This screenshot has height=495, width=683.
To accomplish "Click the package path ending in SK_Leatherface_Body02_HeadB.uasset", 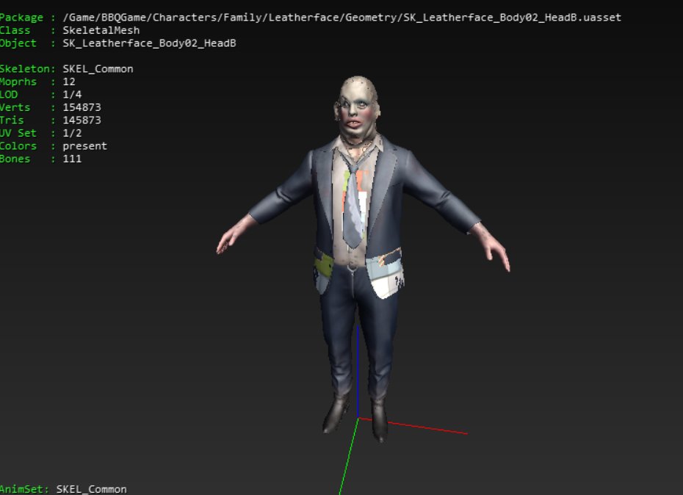I will tap(342, 18).
